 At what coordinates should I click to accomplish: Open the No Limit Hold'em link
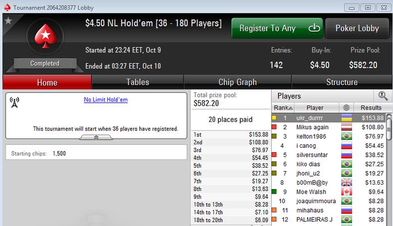tap(106, 100)
